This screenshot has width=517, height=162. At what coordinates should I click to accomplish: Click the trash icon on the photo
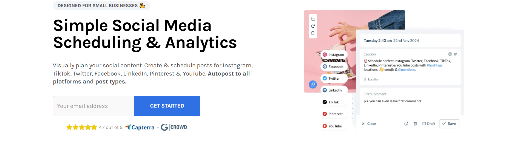click(313, 33)
